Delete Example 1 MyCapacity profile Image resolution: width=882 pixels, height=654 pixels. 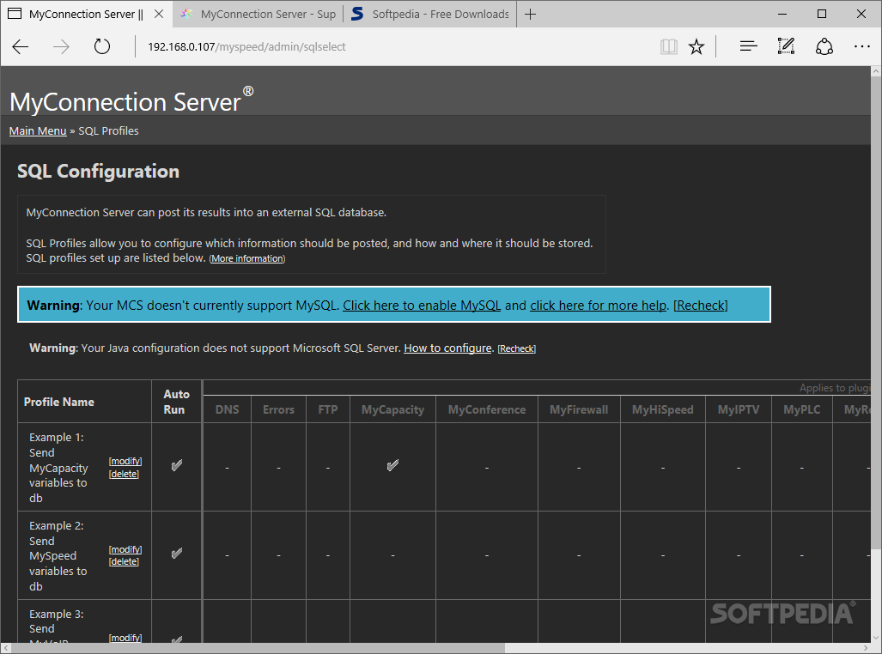pos(124,474)
